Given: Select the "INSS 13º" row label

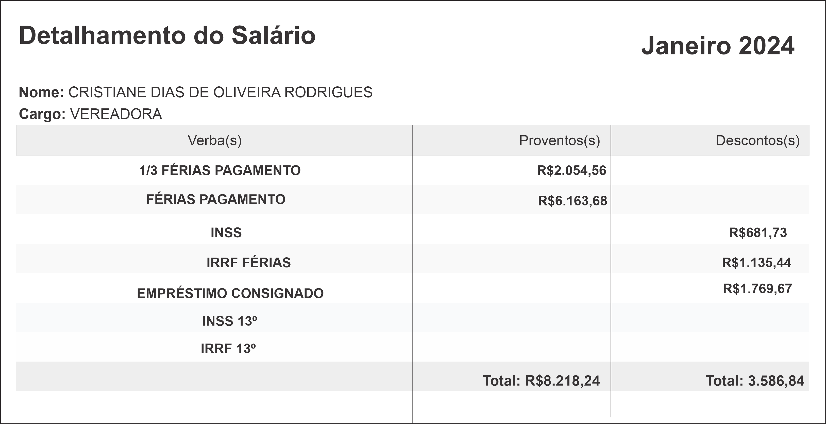Looking at the screenshot, I should click(230, 321).
